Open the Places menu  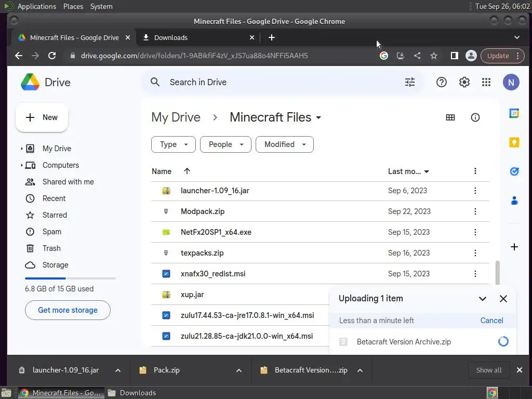[73, 6]
